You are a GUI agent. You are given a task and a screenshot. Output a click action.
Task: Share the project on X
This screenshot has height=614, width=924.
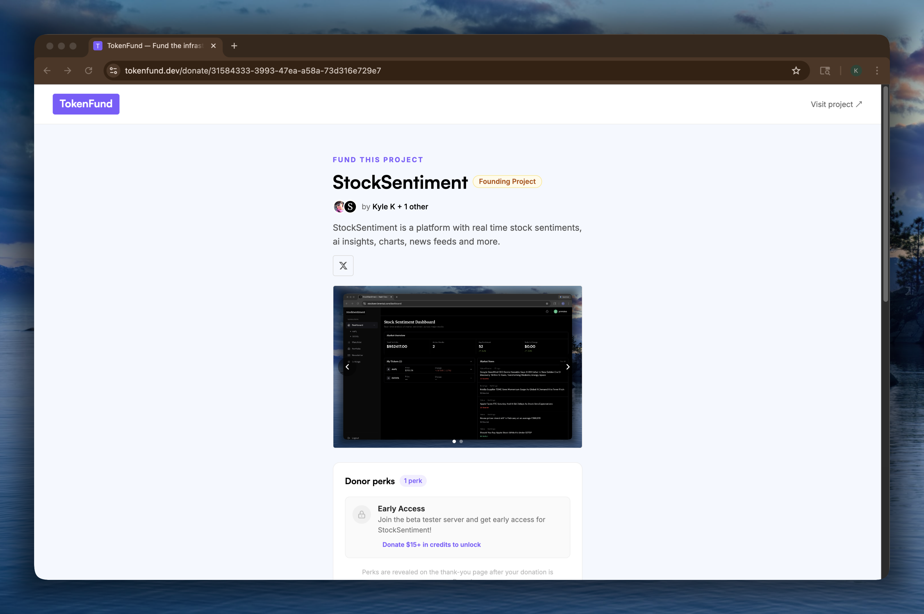pyautogui.click(x=343, y=265)
